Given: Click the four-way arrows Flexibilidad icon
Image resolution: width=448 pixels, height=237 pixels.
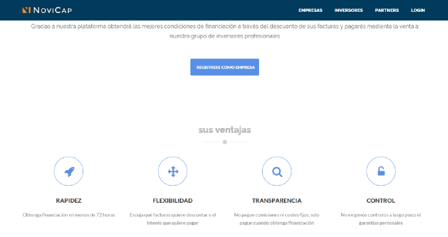Looking at the screenshot, I should point(173,171).
